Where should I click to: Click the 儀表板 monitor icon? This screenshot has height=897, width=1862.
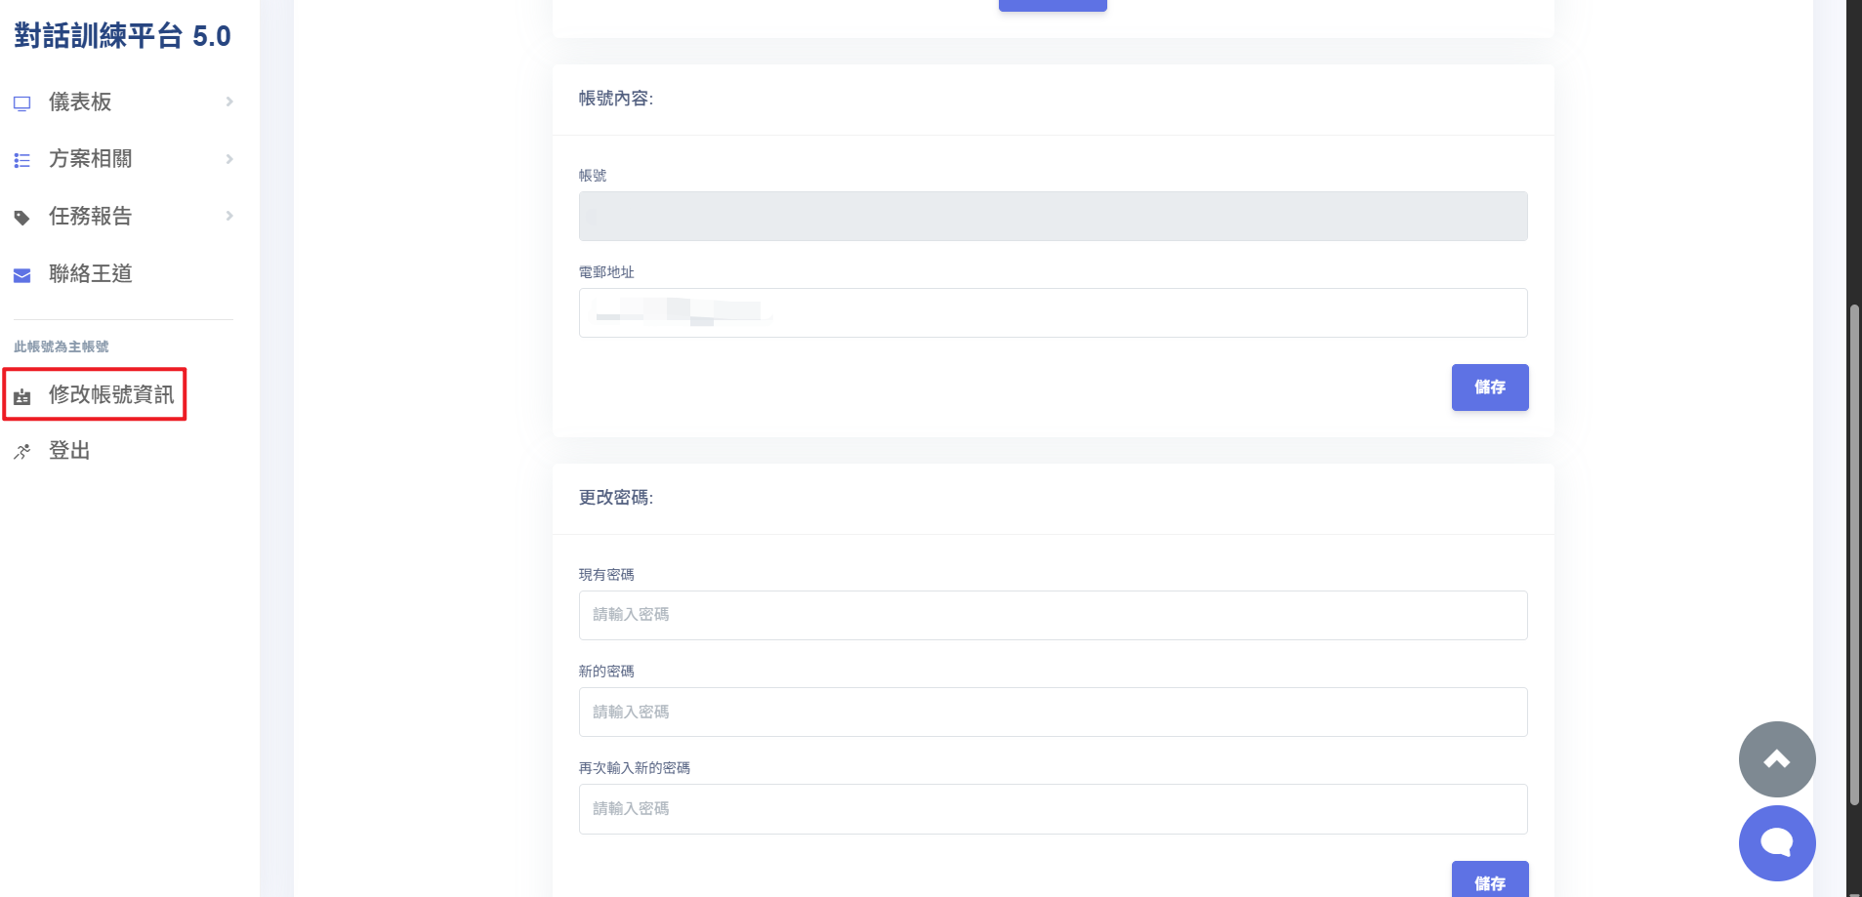pyautogui.click(x=22, y=103)
